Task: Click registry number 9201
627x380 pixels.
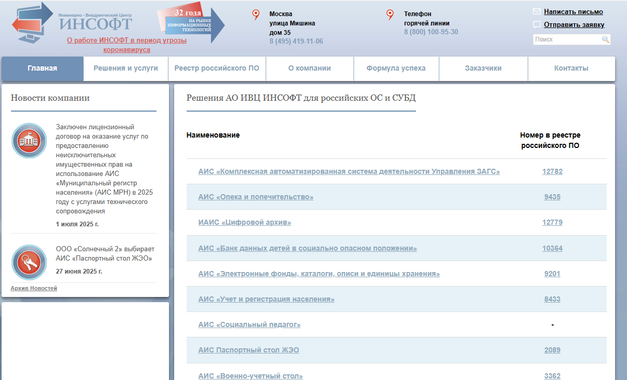Action: pyautogui.click(x=552, y=274)
